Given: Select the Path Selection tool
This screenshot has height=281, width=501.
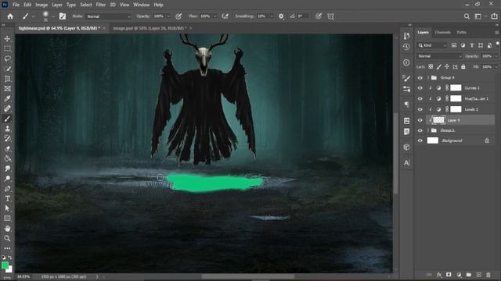Looking at the screenshot, I should (7, 208).
